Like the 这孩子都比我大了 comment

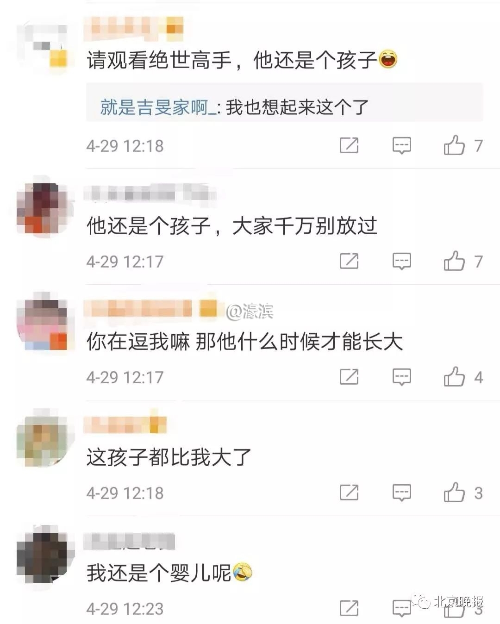point(454,493)
